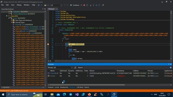Select Dispose(bool) method in tree
Image resolution: width=173 pixels, height=97 pixels.
pos(26,31)
